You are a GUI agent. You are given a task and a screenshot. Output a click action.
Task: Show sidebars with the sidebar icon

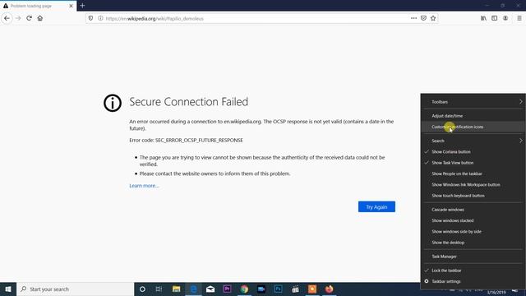[495, 18]
